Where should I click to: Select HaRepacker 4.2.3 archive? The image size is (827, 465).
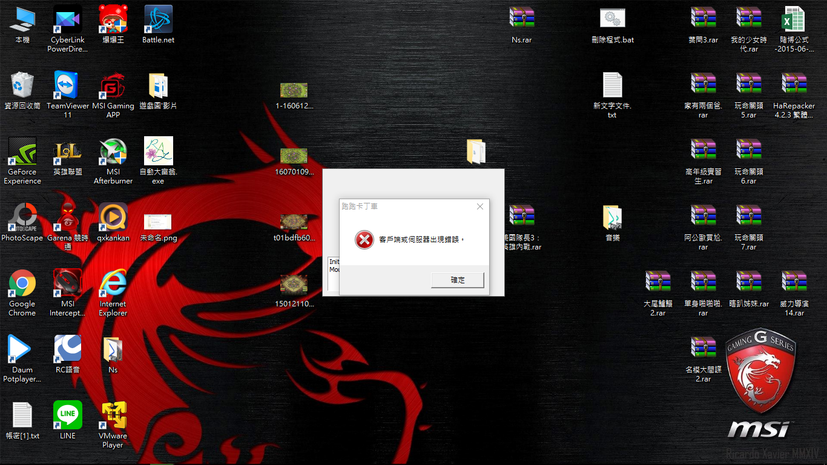[x=794, y=95]
